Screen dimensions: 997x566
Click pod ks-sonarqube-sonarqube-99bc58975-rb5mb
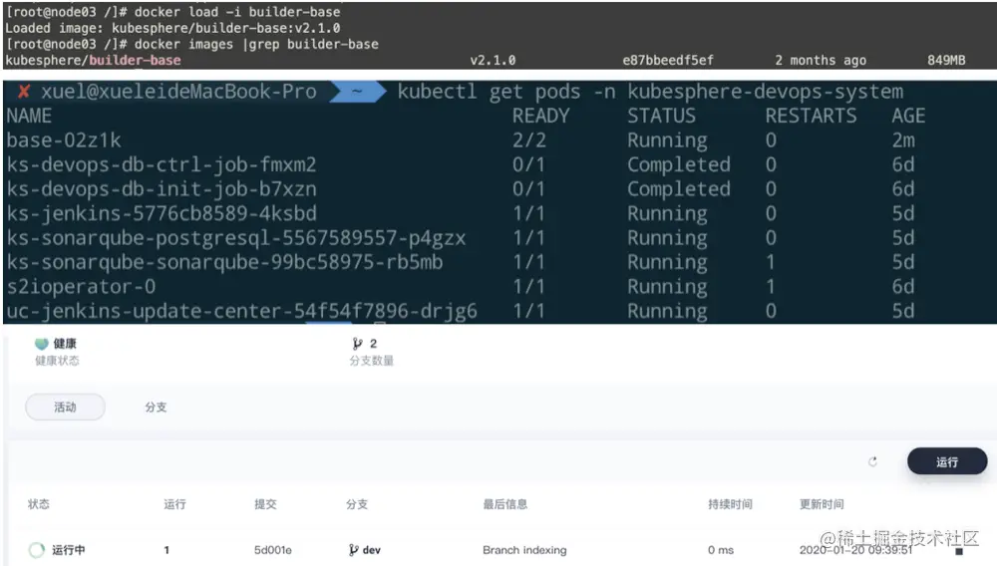click(x=224, y=262)
